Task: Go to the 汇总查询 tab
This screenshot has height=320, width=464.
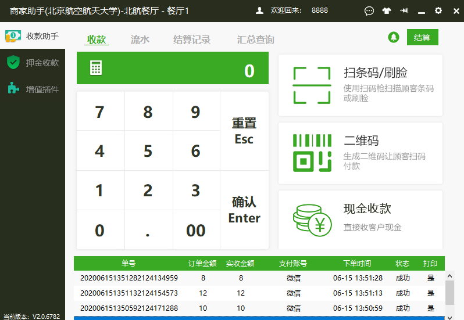Action: pyautogui.click(x=255, y=39)
